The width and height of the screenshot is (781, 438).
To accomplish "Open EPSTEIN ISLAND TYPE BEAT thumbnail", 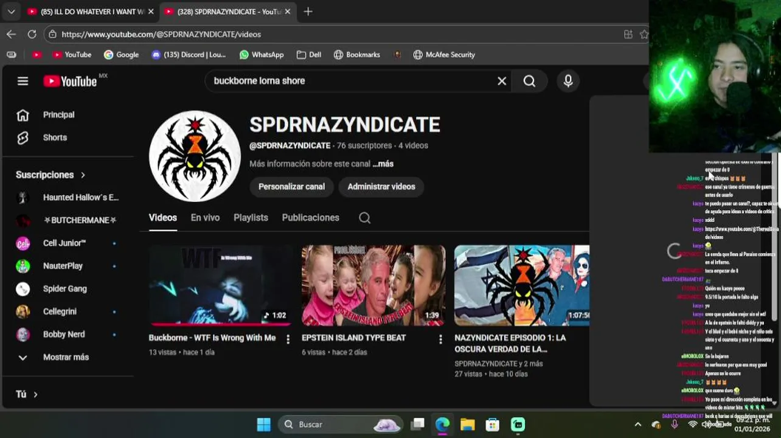I will (373, 285).
